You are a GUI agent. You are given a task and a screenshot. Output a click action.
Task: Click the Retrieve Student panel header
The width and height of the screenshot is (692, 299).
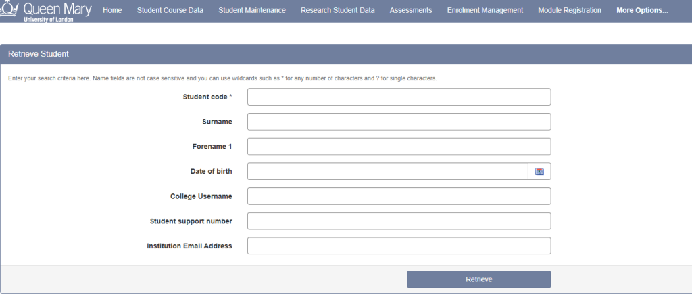(x=346, y=54)
